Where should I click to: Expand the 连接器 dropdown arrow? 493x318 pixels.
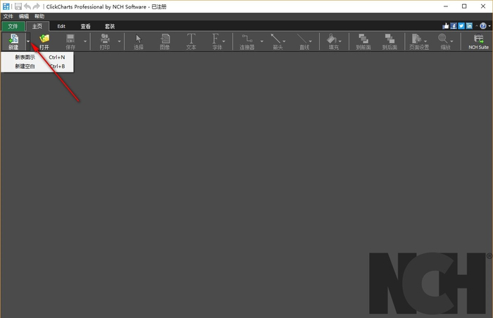pyautogui.click(x=261, y=42)
